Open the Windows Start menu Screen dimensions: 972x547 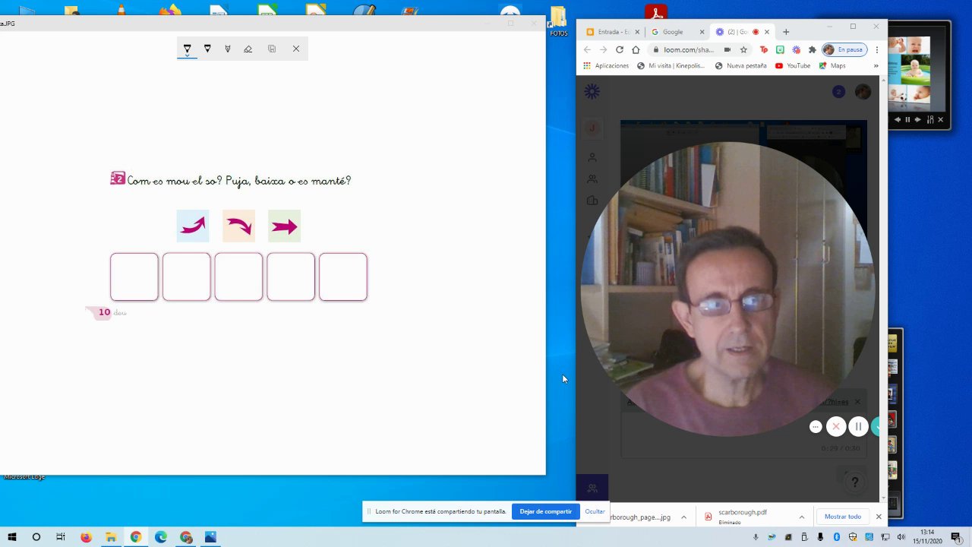[x=12, y=537]
